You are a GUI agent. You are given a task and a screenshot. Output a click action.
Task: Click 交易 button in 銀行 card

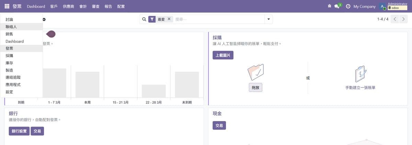(37, 131)
